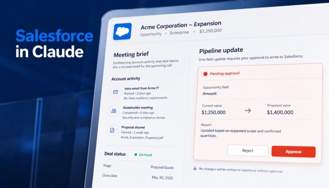Click the Proposal/Quote stage value
The image size is (329, 188).
coord(162,167)
